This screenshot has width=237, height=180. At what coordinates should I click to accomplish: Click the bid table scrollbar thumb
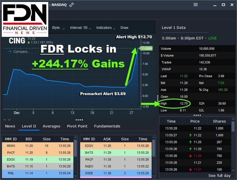tap(75, 148)
